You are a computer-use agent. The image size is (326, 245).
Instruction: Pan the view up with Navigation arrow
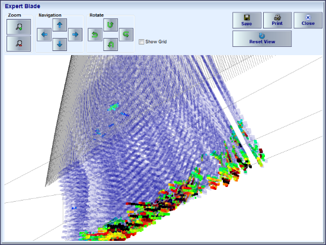coord(60,25)
